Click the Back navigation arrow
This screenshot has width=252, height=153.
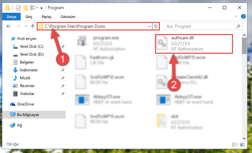pyautogui.click(x=9, y=26)
